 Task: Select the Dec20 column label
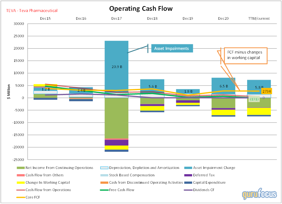point(223,18)
